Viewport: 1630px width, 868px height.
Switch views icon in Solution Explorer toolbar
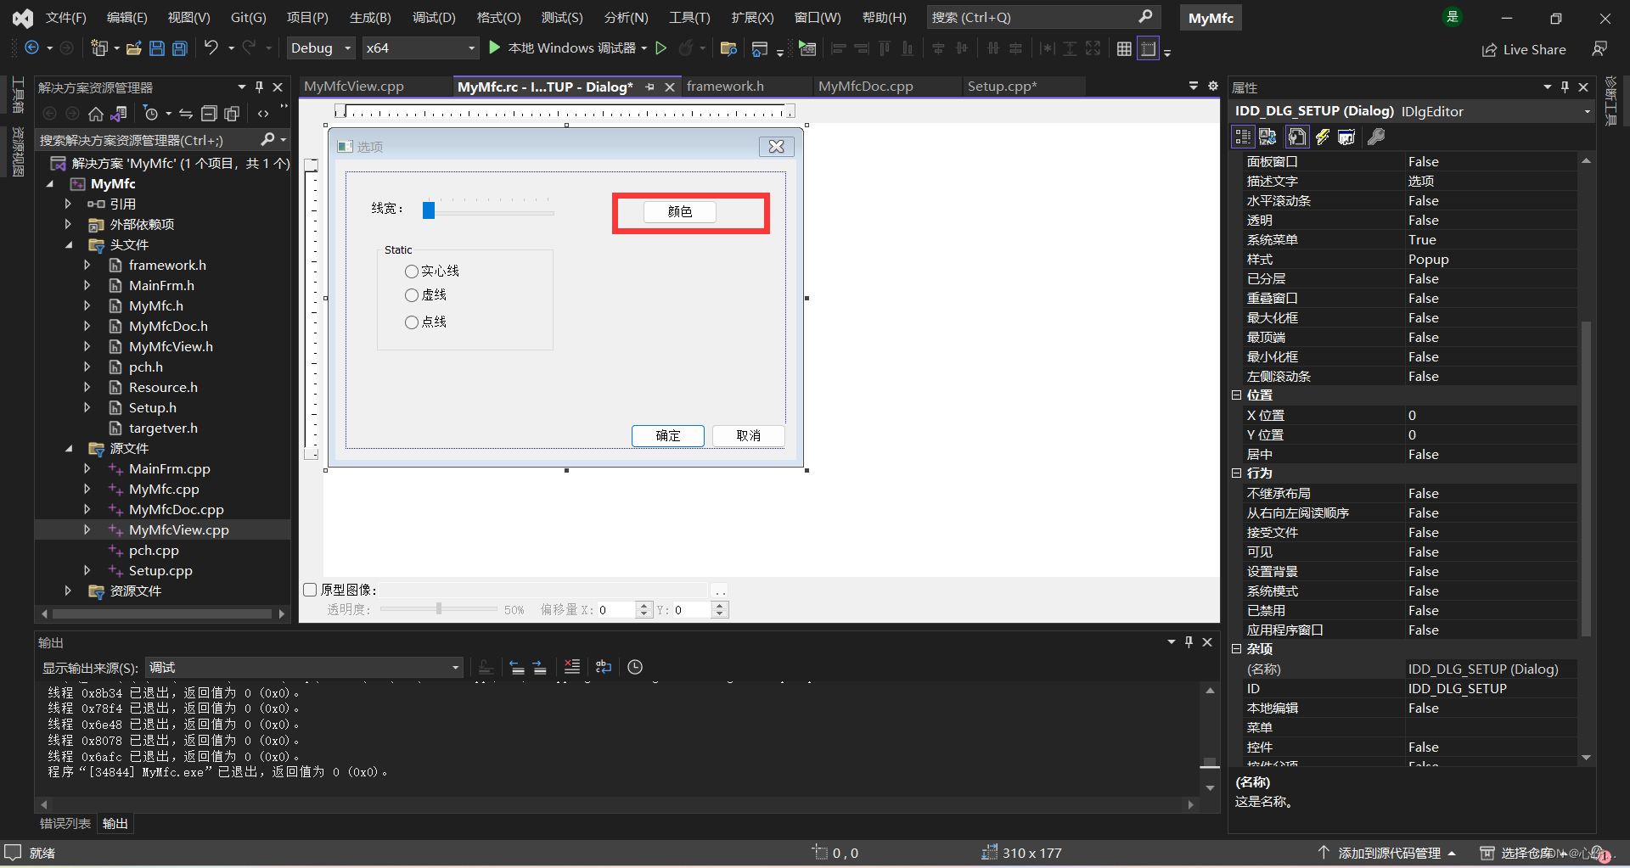click(119, 113)
